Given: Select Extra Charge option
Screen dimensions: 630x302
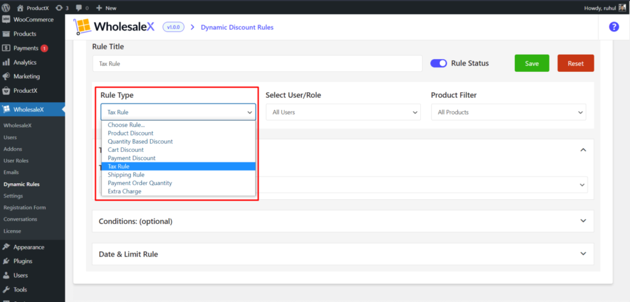Looking at the screenshot, I should tap(178, 191).
